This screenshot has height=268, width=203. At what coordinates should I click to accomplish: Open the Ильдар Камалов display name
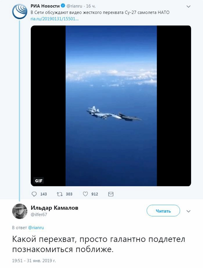[54, 208]
